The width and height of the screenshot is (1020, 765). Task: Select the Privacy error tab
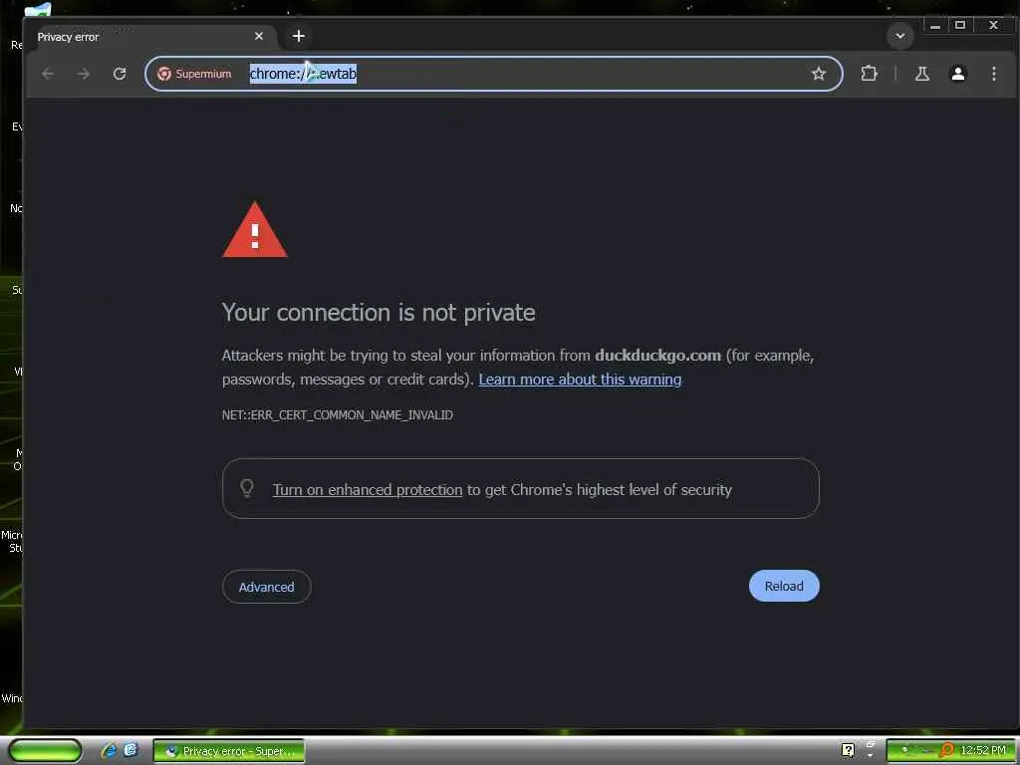[x=149, y=37]
